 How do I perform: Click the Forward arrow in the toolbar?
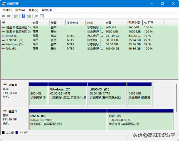click(9, 16)
